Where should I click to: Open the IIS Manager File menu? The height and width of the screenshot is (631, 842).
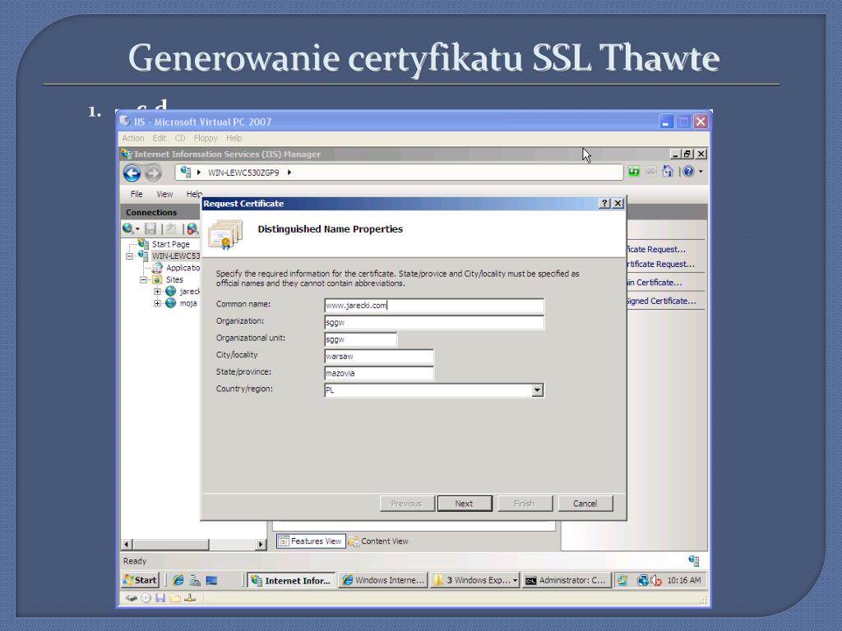(137, 194)
